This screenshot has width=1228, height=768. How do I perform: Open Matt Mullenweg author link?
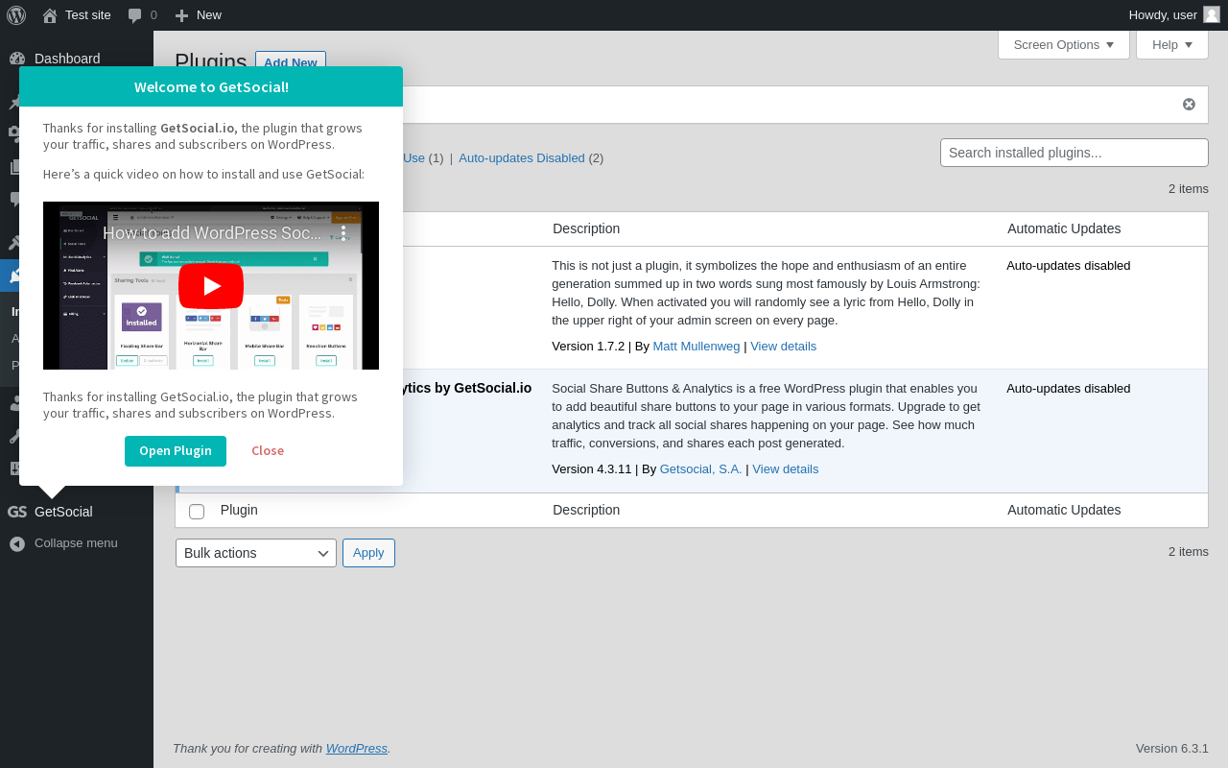click(x=697, y=347)
